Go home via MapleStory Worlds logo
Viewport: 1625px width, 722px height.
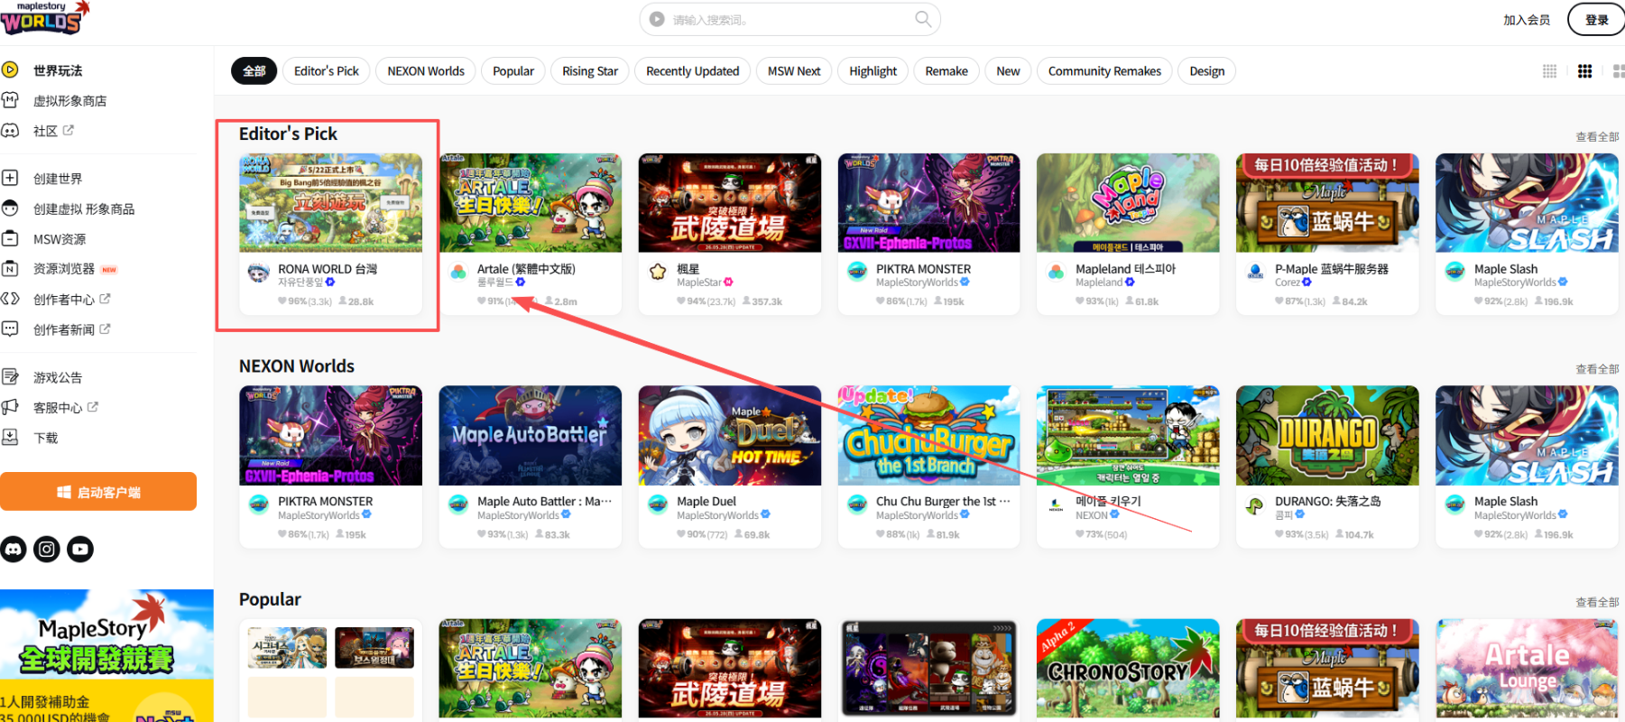pyautogui.click(x=45, y=17)
